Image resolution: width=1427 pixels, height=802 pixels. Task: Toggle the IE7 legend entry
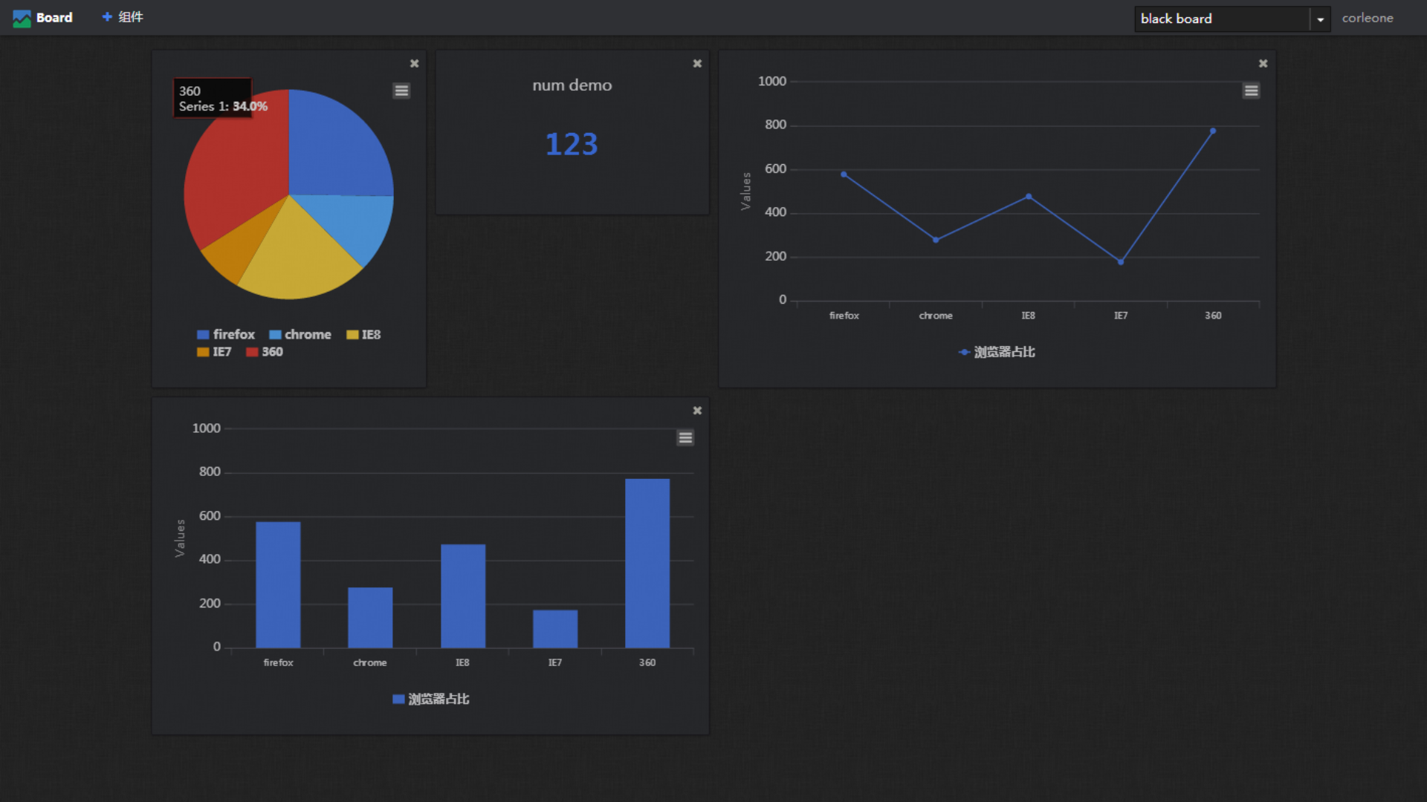tap(221, 352)
